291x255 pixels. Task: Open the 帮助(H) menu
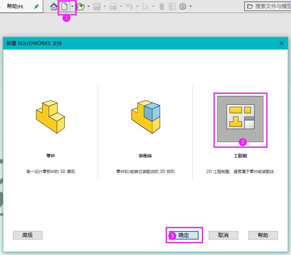(15, 6)
